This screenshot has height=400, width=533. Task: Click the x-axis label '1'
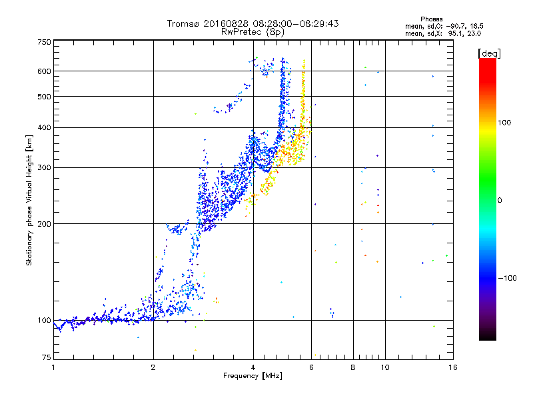click(x=53, y=367)
